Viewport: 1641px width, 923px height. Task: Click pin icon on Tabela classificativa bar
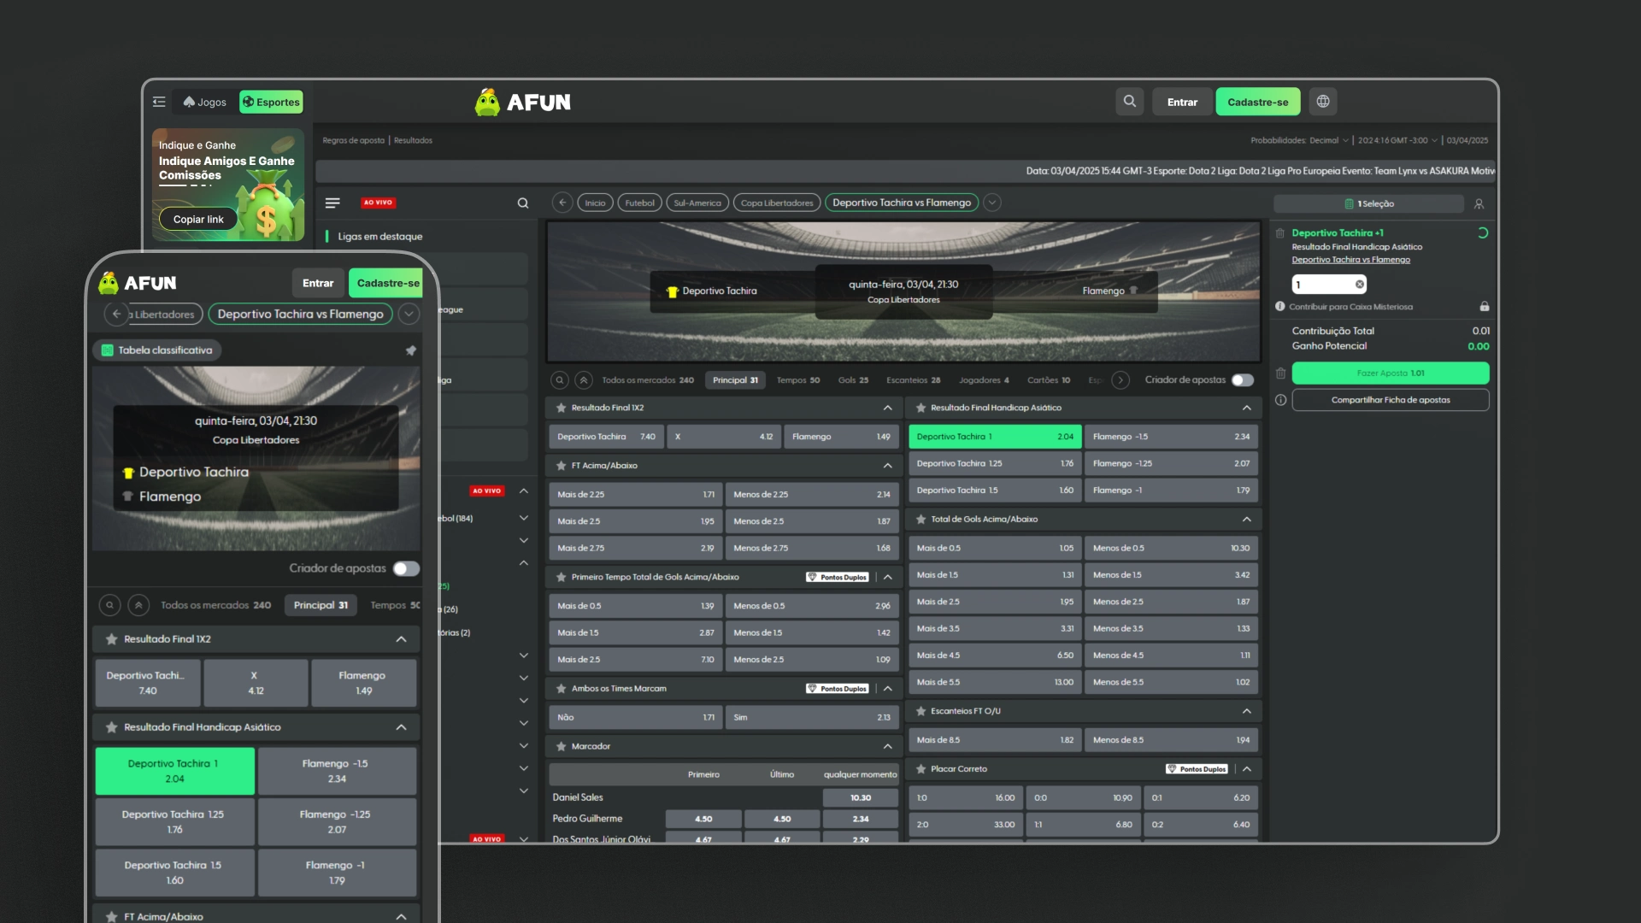[411, 350]
